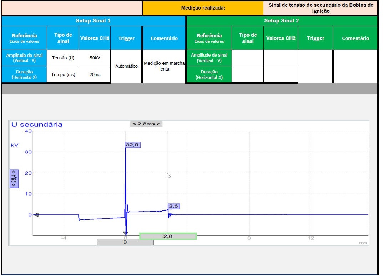Select the green 2,8 time cursor box
383x276 pixels.
coord(168,236)
